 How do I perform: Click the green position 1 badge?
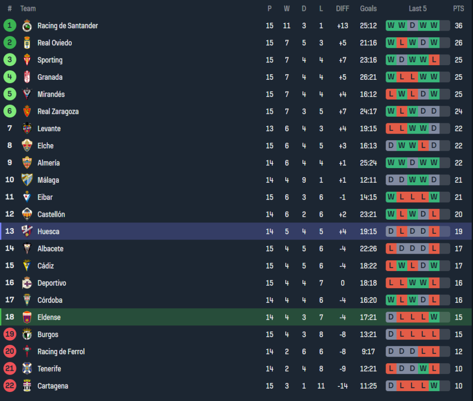10,26
